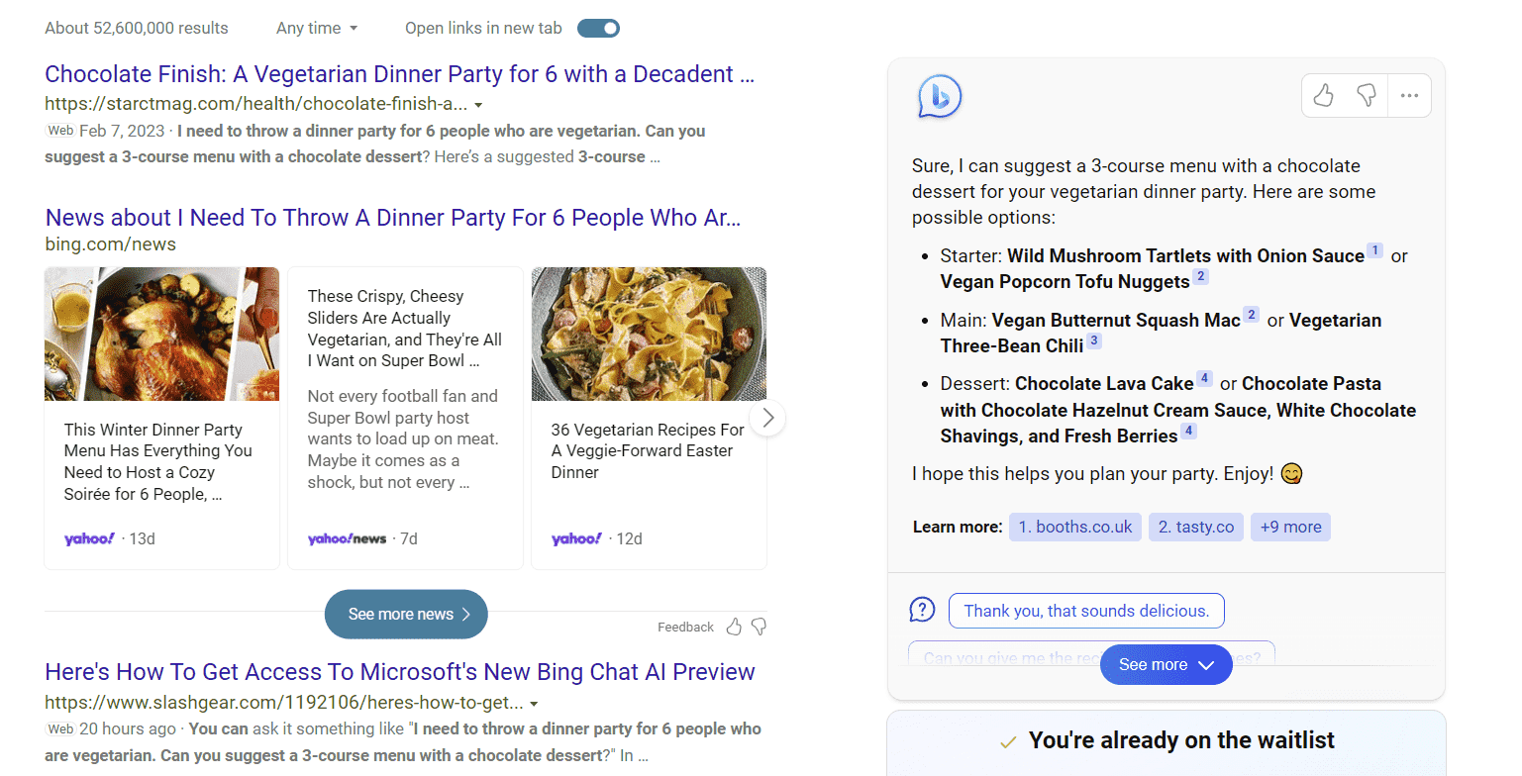The image size is (1522, 776).
Task: Open citation 4 after Fresh Berries
Action: [x=1189, y=431]
